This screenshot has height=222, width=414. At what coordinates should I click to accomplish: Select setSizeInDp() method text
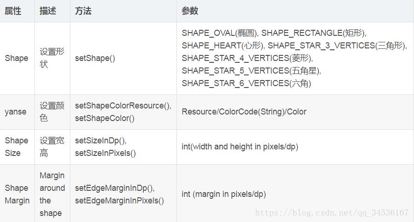(x=101, y=141)
